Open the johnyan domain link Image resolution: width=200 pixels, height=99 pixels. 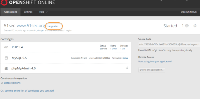[x=40, y=31]
